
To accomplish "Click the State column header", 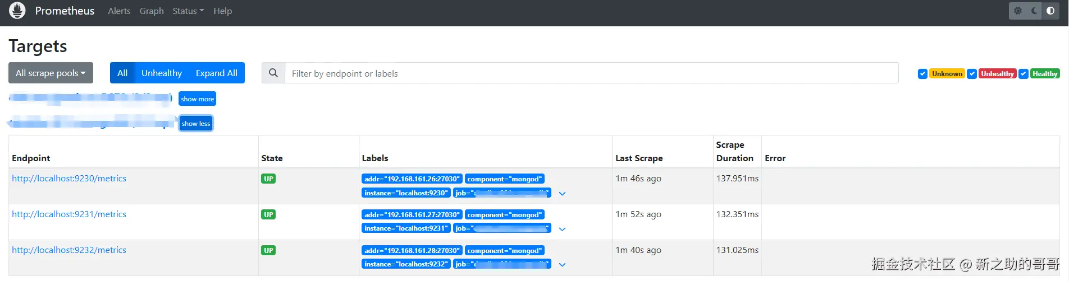I will click(x=272, y=158).
